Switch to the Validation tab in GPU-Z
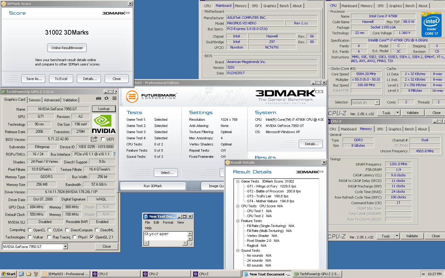Viewport: 445px width, 278px height. tap(70, 100)
